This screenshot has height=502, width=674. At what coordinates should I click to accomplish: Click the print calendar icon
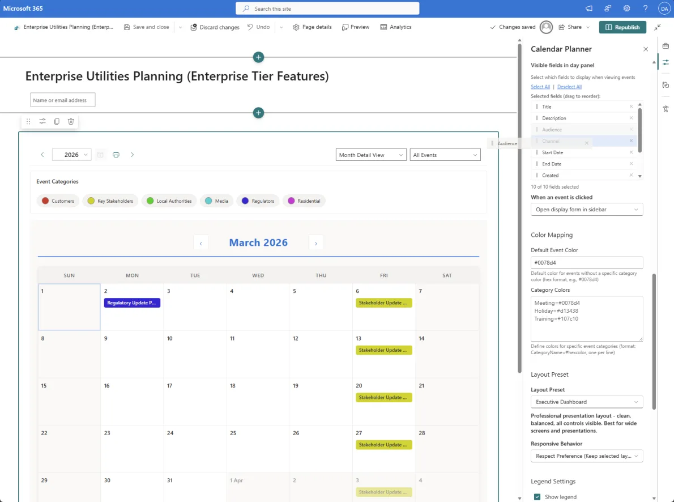[x=116, y=154]
